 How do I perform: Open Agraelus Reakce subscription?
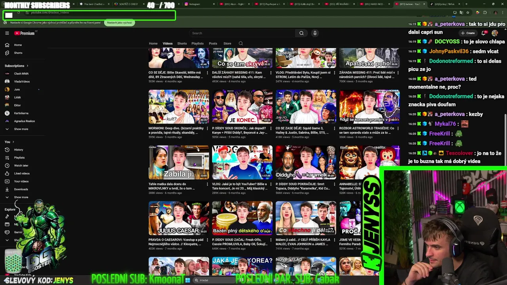(25, 121)
